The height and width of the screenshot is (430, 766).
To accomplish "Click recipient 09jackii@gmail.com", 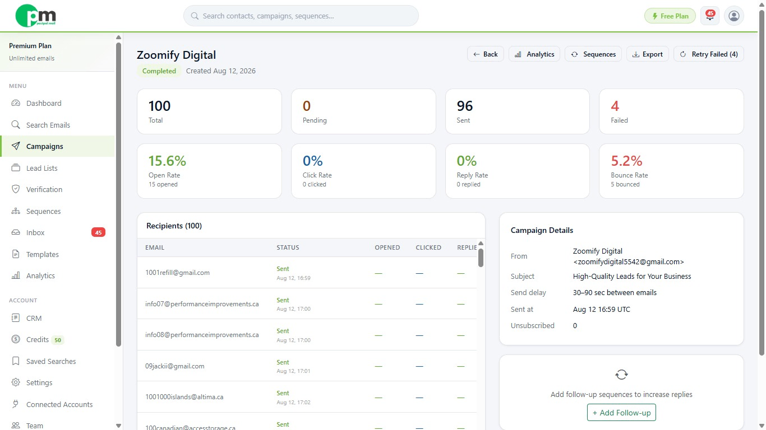I will (x=175, y=366).
